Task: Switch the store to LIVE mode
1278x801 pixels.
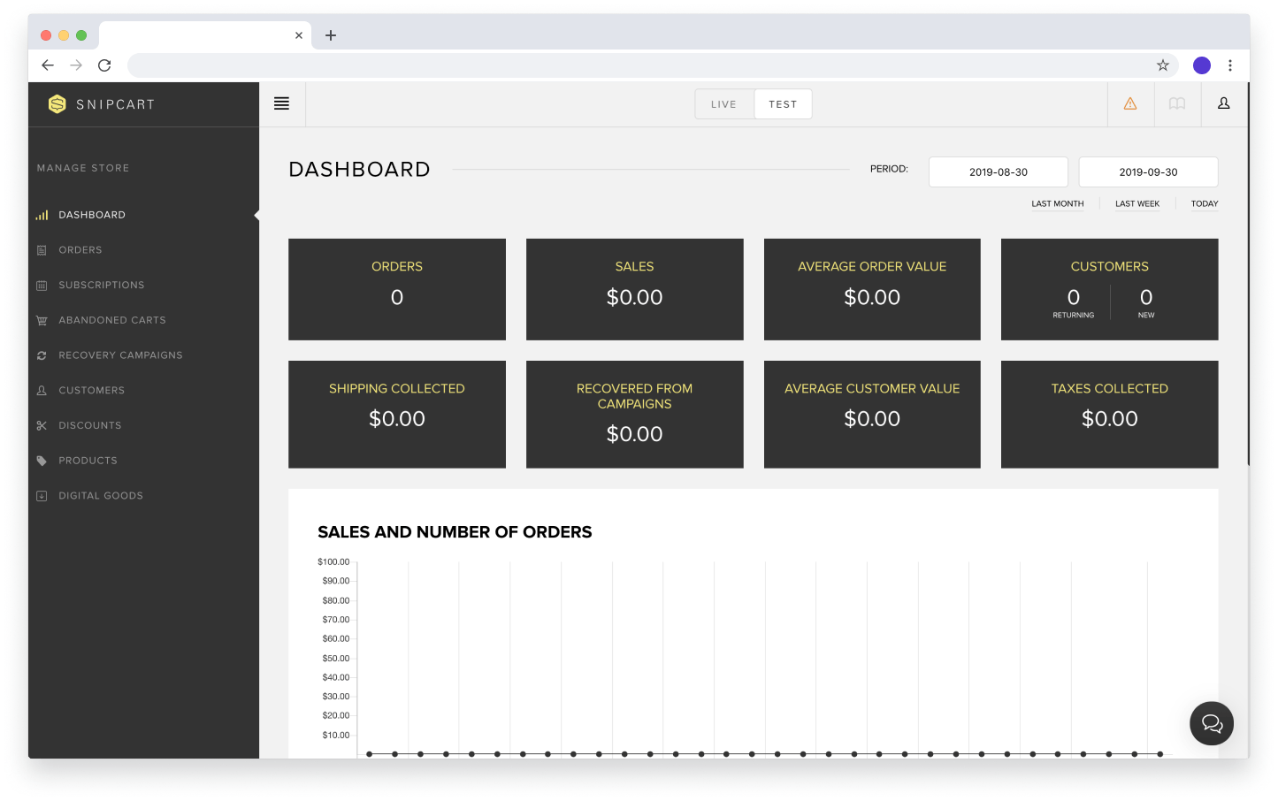Action: 724,103
